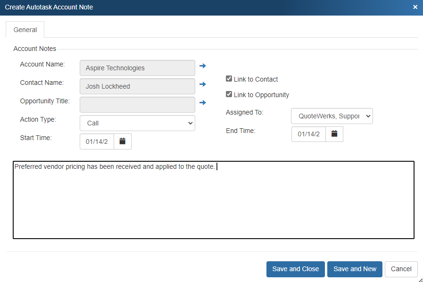423x282 pixels.
Task: Click the arrow next to Opportunity Title
Action: [x=203, y=103]
